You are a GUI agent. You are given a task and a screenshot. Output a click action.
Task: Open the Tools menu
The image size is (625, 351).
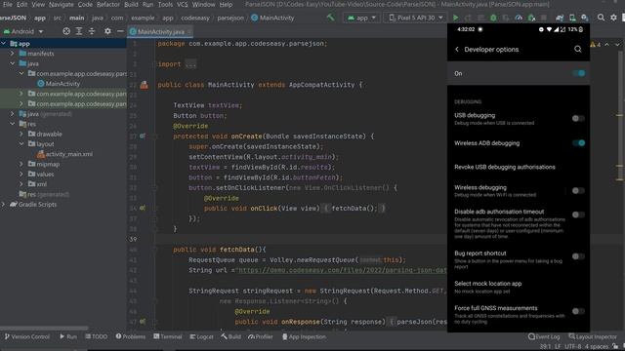165,4
